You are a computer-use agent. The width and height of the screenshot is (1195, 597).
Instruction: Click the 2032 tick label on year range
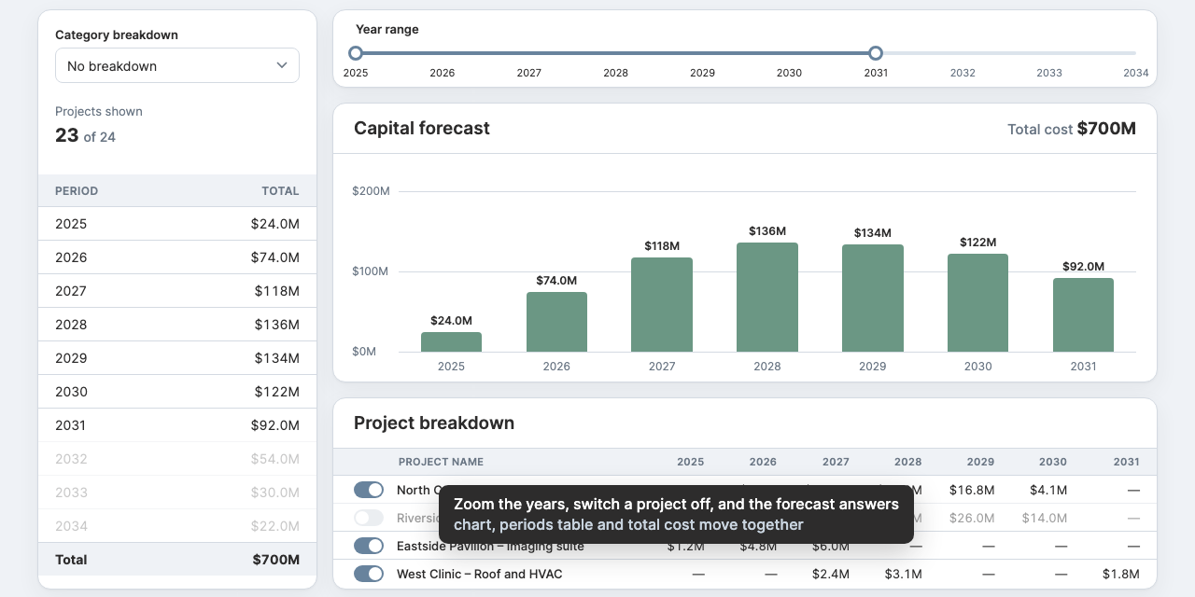pos(963,73)
